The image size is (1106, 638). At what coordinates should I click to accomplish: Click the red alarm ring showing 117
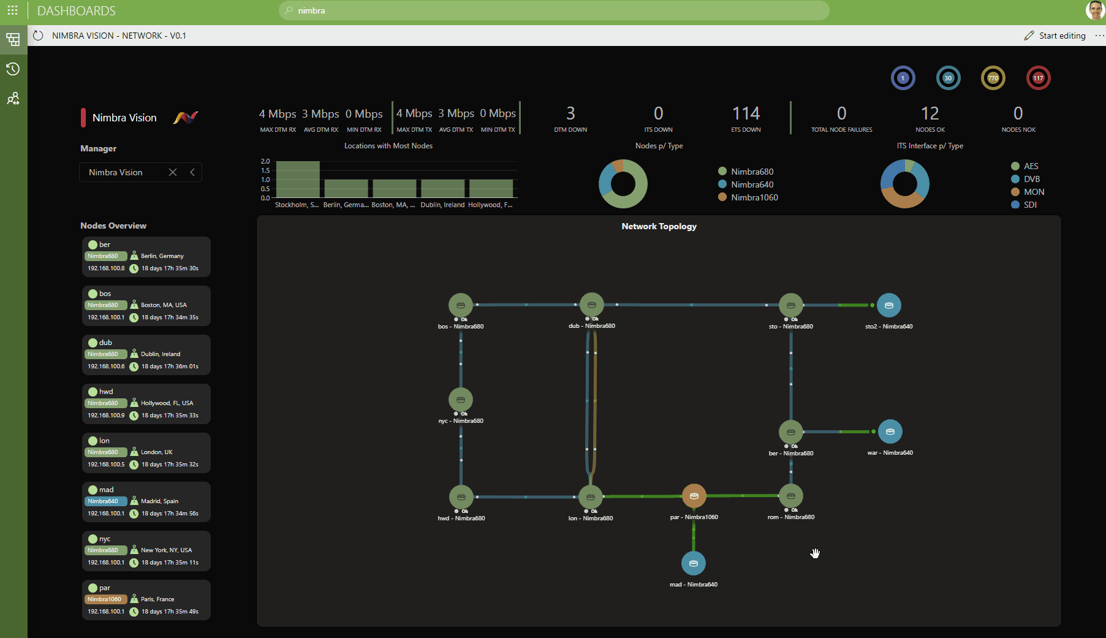pyautogui.click(x=1038, y=78)
